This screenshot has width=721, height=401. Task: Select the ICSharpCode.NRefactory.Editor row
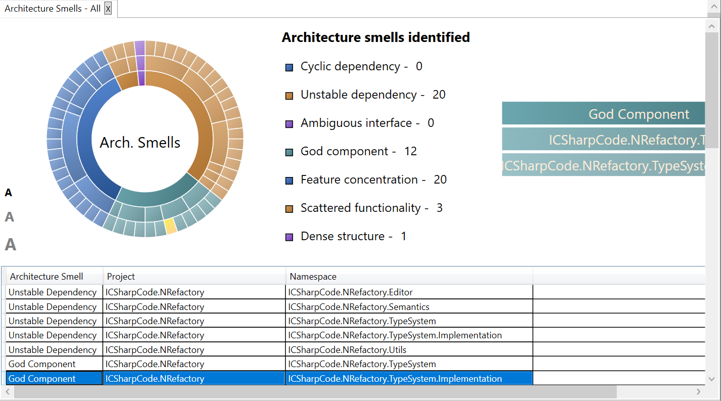(350, 292)
